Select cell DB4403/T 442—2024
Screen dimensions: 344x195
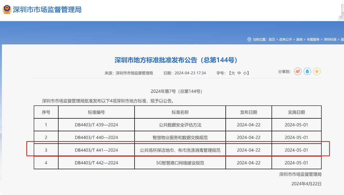pos(96,163)
